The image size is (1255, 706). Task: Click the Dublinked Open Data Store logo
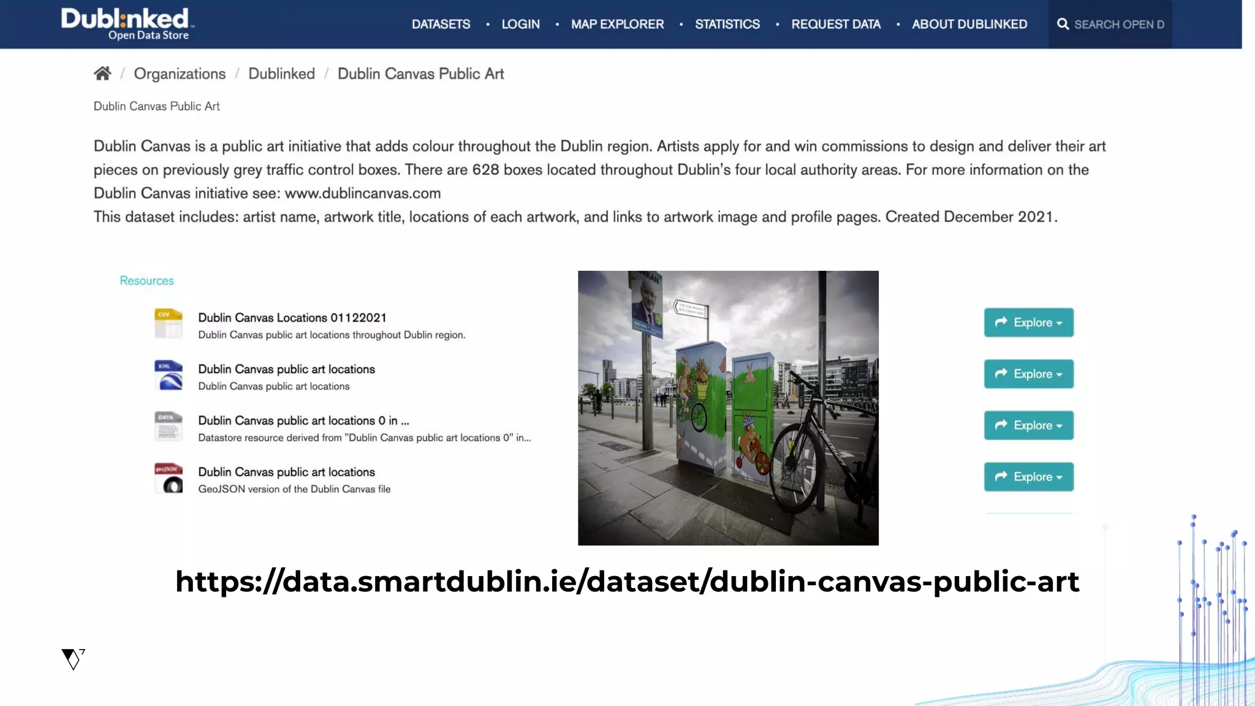click(x=127, y=24)
